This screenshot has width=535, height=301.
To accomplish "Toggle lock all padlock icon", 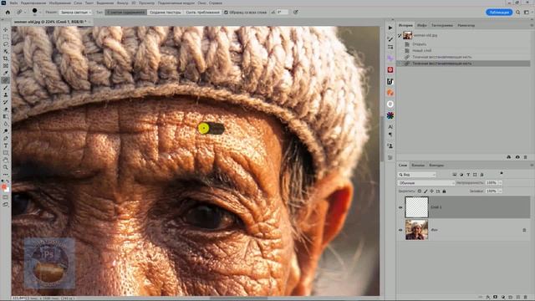I will [444, 191].
